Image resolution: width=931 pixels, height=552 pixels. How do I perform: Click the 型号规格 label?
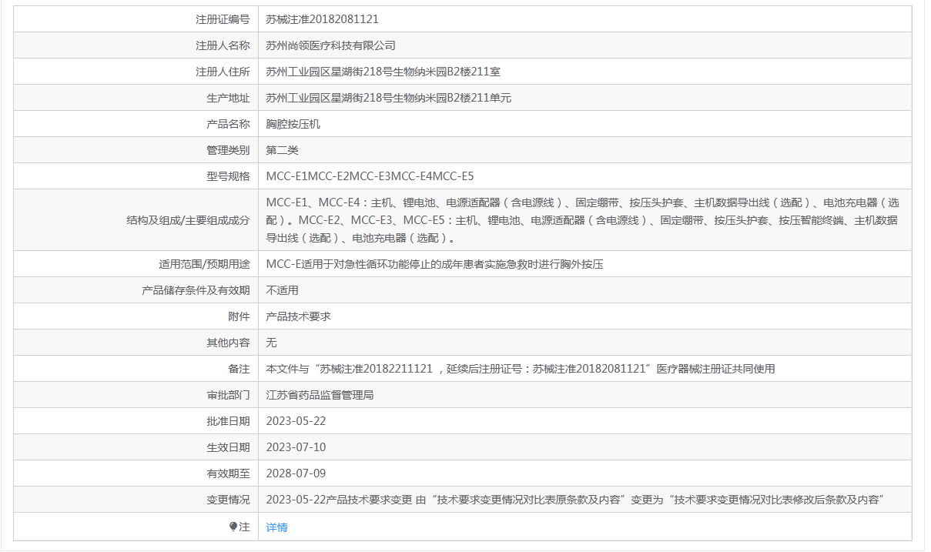tap(228, 176)
